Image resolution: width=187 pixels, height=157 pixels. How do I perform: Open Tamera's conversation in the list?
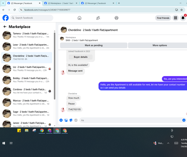(x=27, y=35)
